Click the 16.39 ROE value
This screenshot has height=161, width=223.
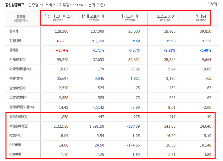click(x=171, y=136)
